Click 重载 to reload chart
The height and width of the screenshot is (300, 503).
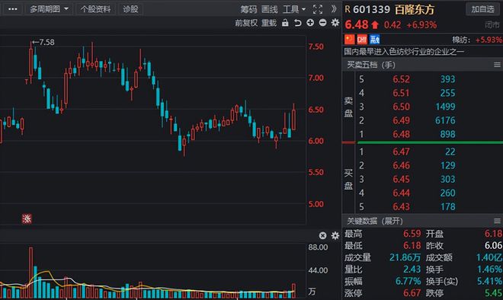coord(269,23)
